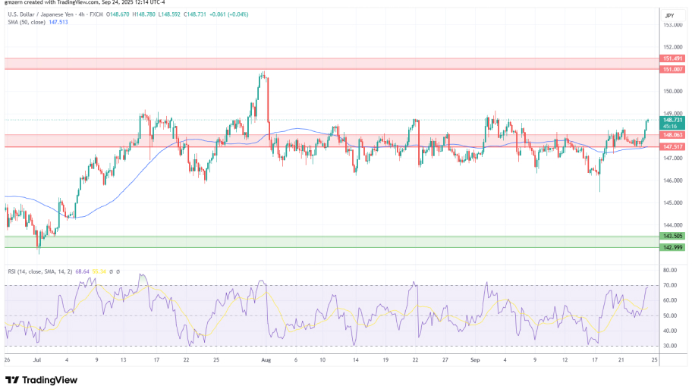Click the 70.00 level on RSI scale
The height and width of the screenshot is (389, 692).
tap(669, 285)
